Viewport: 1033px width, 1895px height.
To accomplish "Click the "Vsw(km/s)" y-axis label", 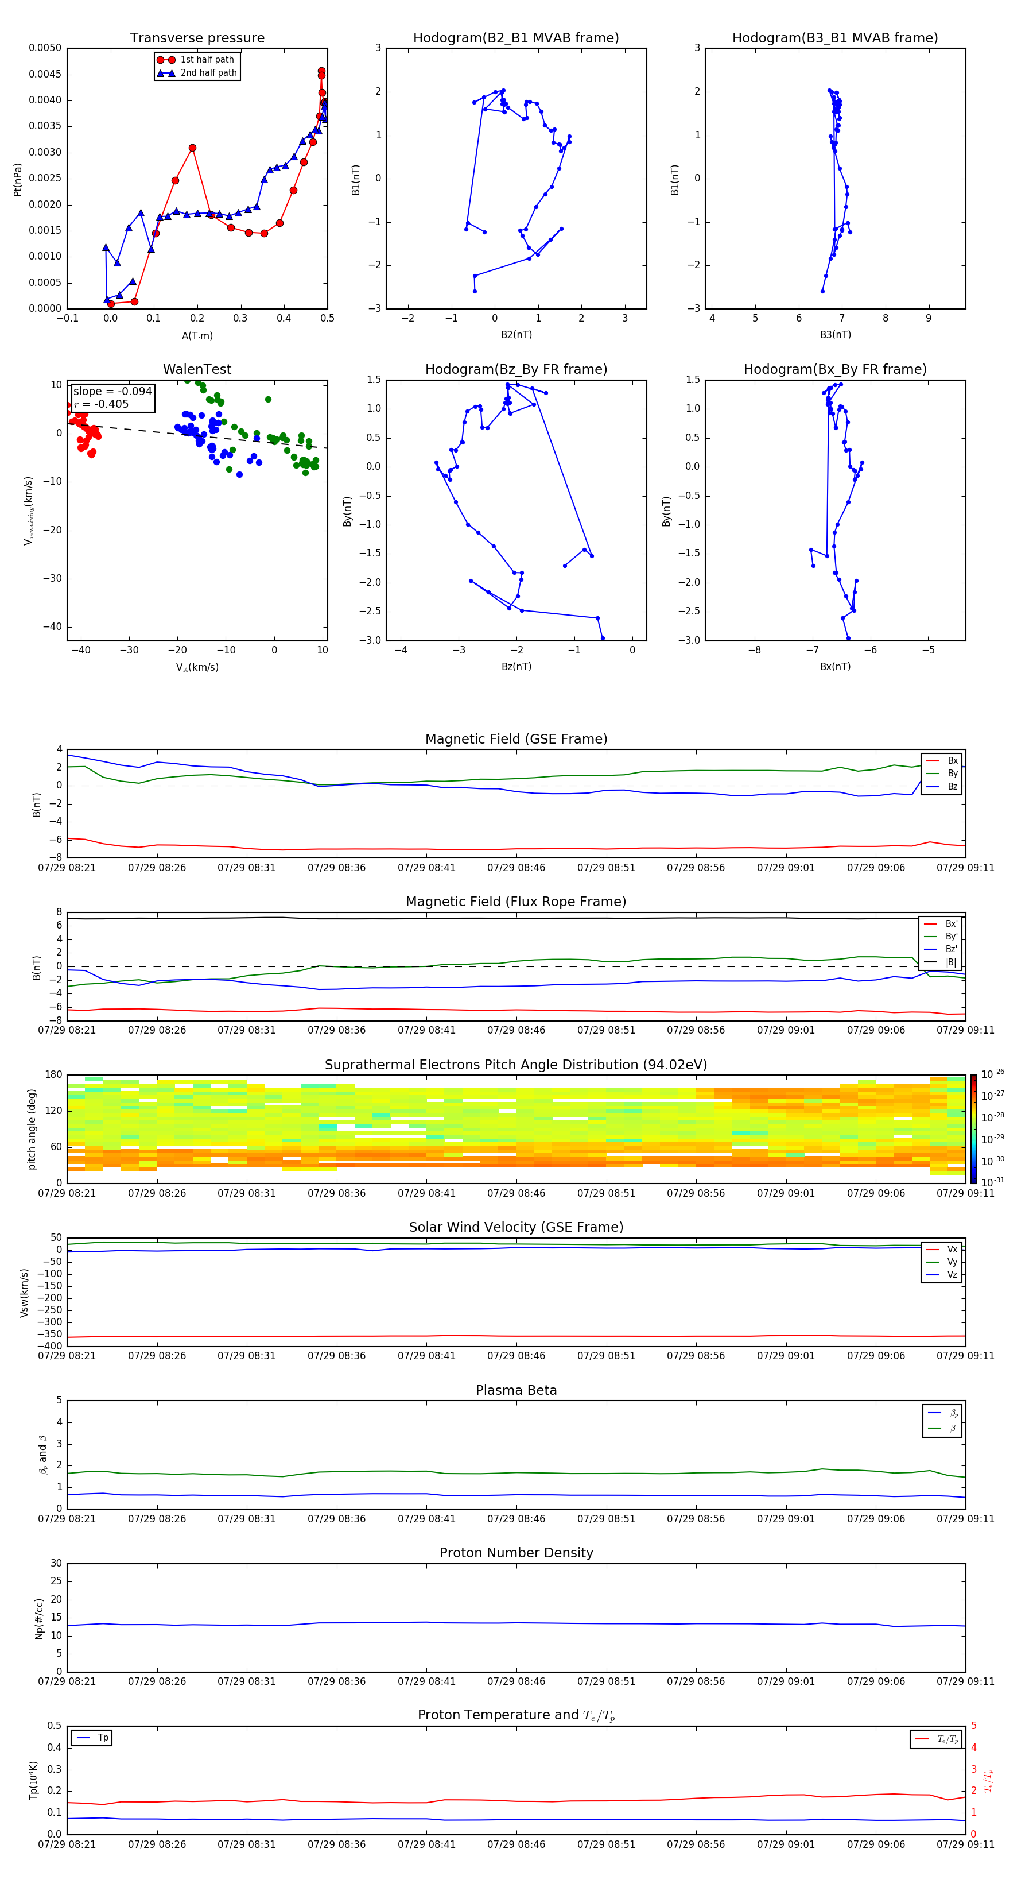I will [24, 1293].
